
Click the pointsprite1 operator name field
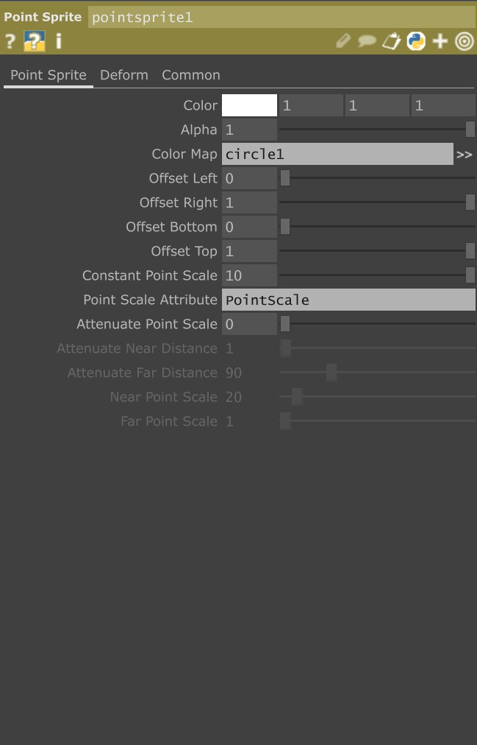(x=281, y=17)
